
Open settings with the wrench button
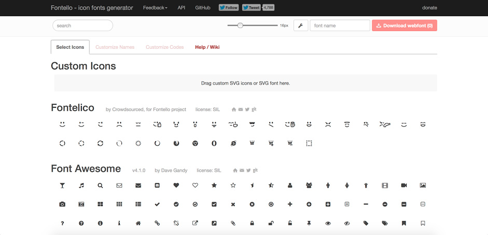[x=301, y=25]
